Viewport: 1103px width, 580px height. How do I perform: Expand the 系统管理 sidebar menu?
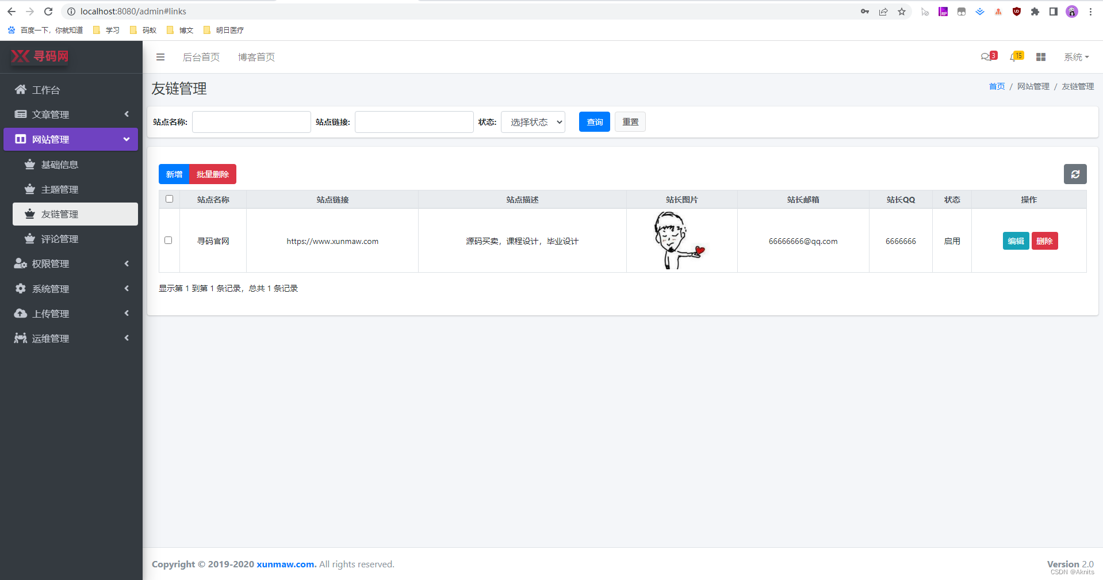click(71, 289)
